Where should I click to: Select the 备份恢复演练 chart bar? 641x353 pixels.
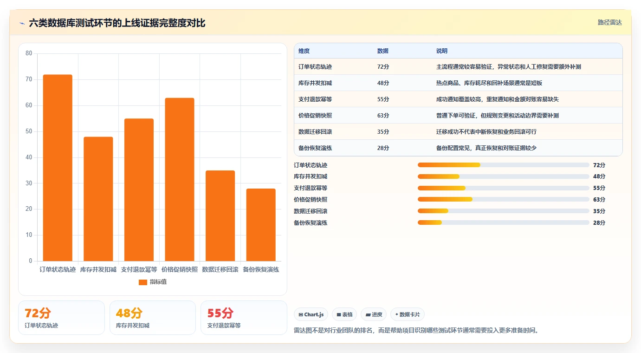point(261,225)
